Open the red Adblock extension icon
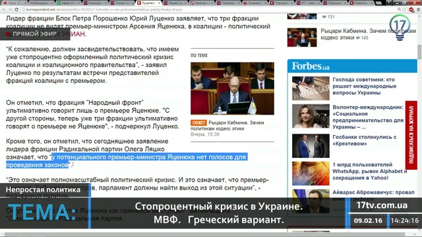The height and width of the screenshot is (237, 422). click(411, 10)
